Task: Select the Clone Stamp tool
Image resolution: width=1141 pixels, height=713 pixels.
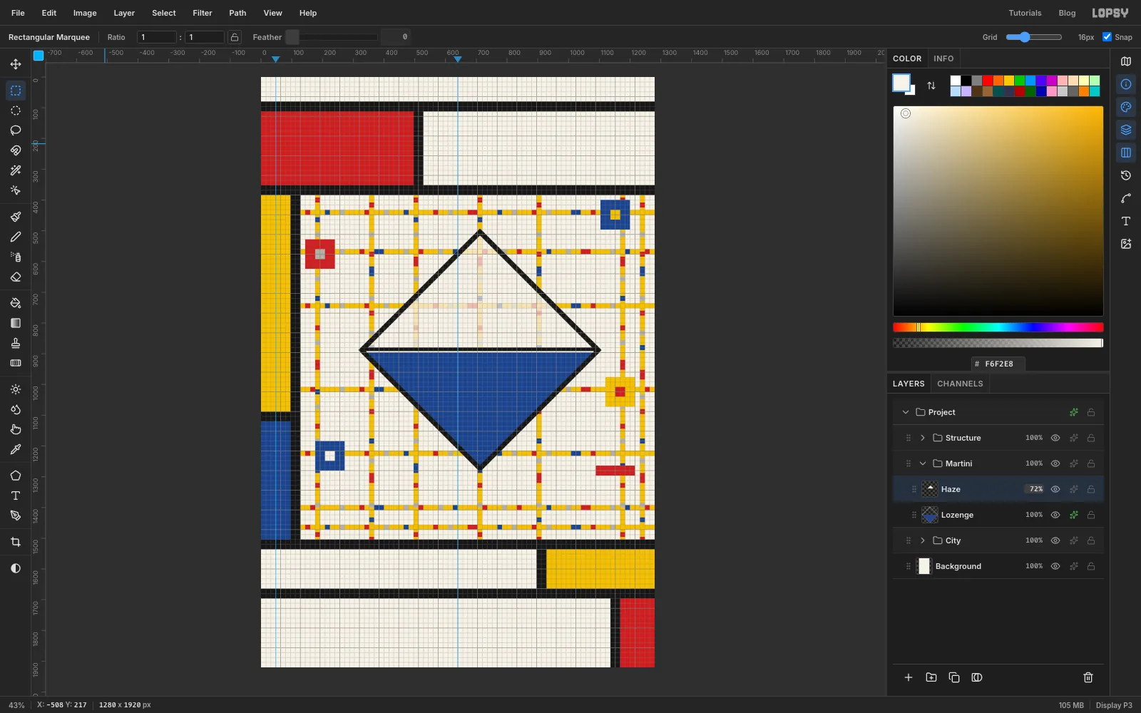Action: tap(16, 343)
